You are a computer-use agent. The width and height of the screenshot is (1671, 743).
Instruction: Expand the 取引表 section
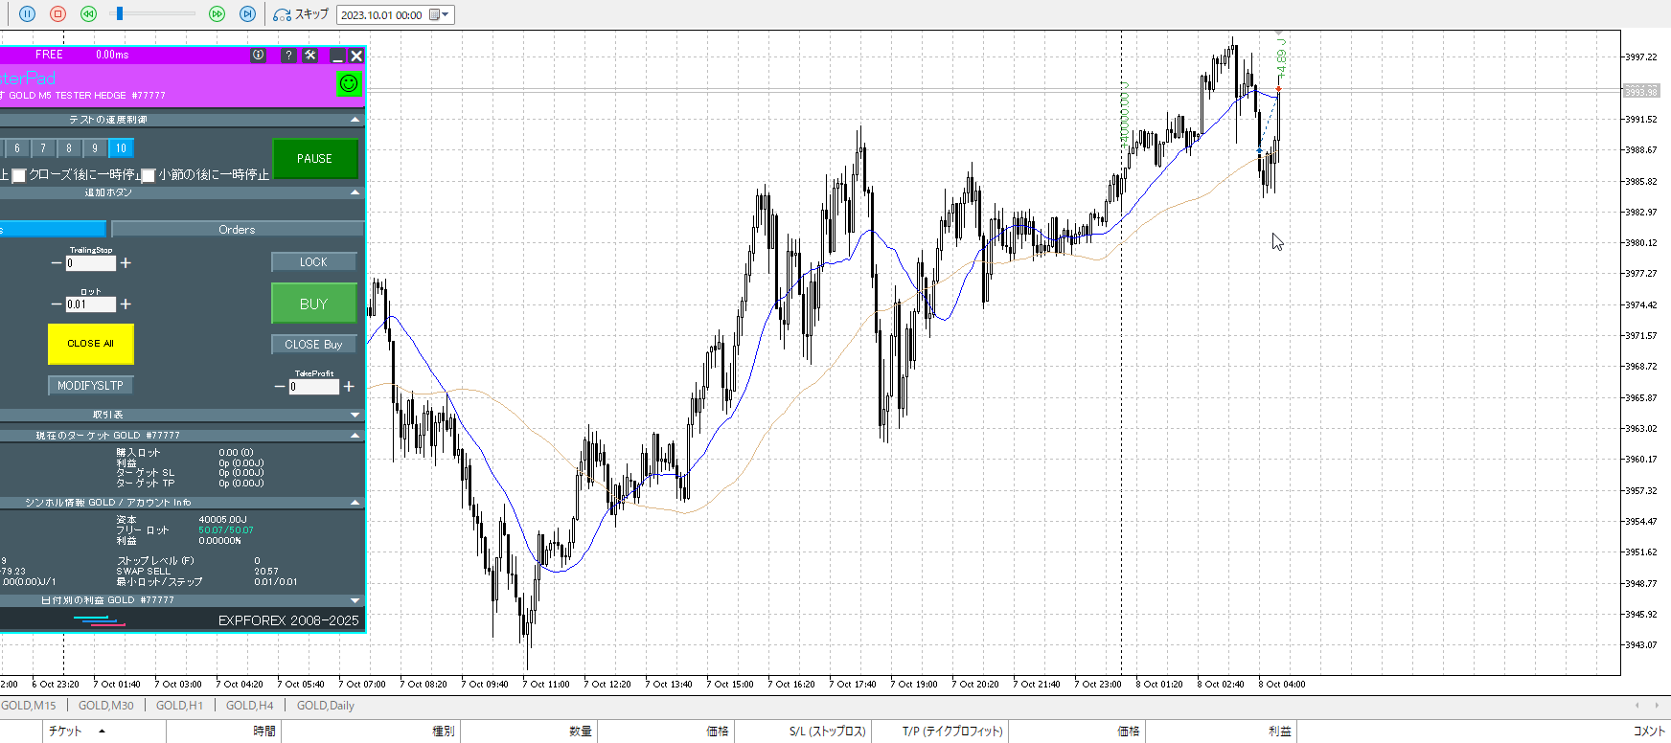355,415
